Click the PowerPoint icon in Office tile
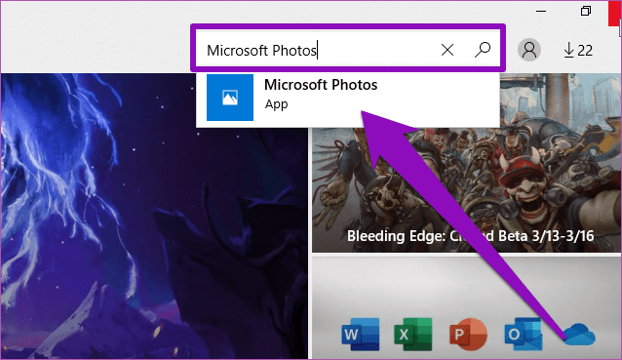The image size is (622, 360). [468, 334]
